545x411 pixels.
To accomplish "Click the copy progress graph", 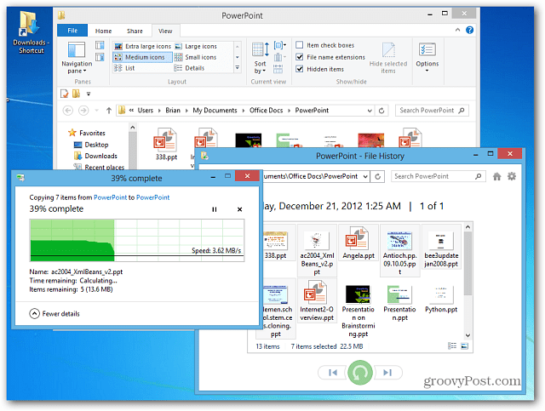I will [137, 240].
